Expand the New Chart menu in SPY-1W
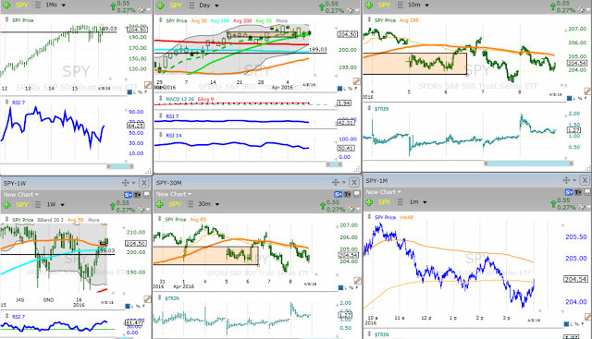 tap(21, 195)
